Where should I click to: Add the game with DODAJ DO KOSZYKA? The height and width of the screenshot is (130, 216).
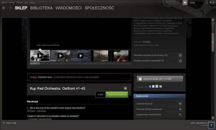pyautogui.click(x=117, y=95)
